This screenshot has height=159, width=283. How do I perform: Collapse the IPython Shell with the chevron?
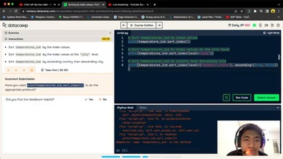[x=278, y=108]
